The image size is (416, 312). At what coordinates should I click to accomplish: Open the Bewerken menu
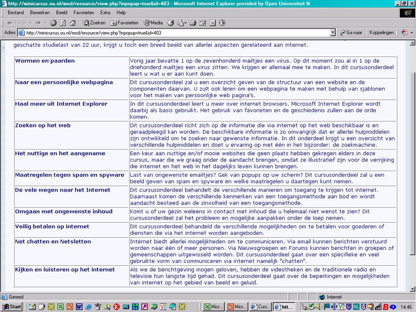click(x=40, y=13)
